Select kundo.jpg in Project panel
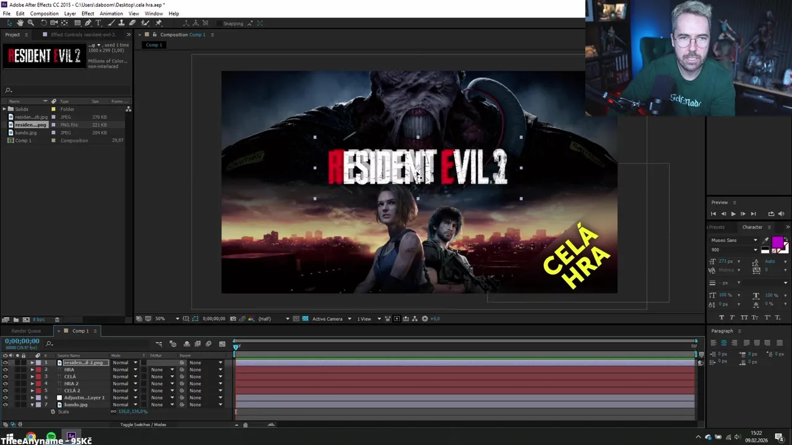This screenshot has width=792, height=445. click(x=25, y=133)
